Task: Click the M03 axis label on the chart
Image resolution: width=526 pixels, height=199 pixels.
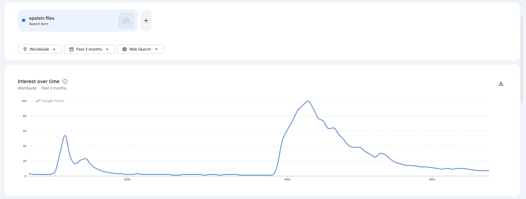Action: tap(432, 180)
